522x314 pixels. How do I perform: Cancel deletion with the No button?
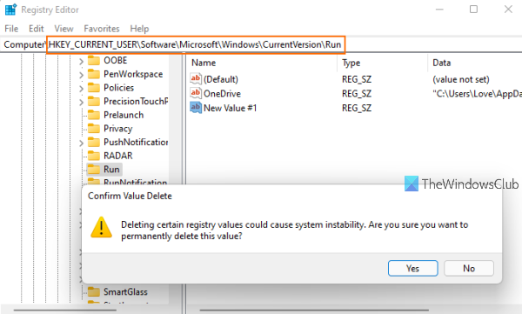469,268
